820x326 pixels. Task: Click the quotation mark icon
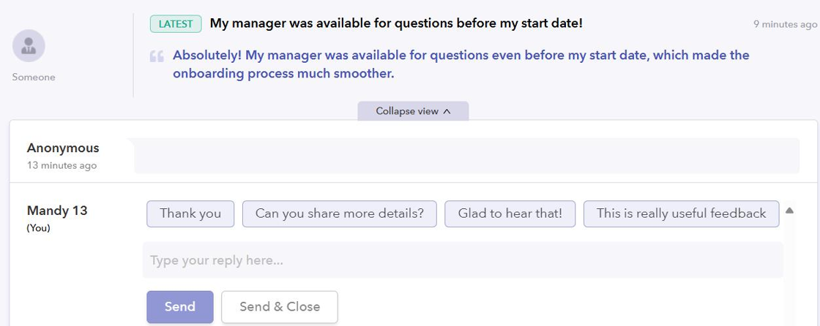click(156, 56)
